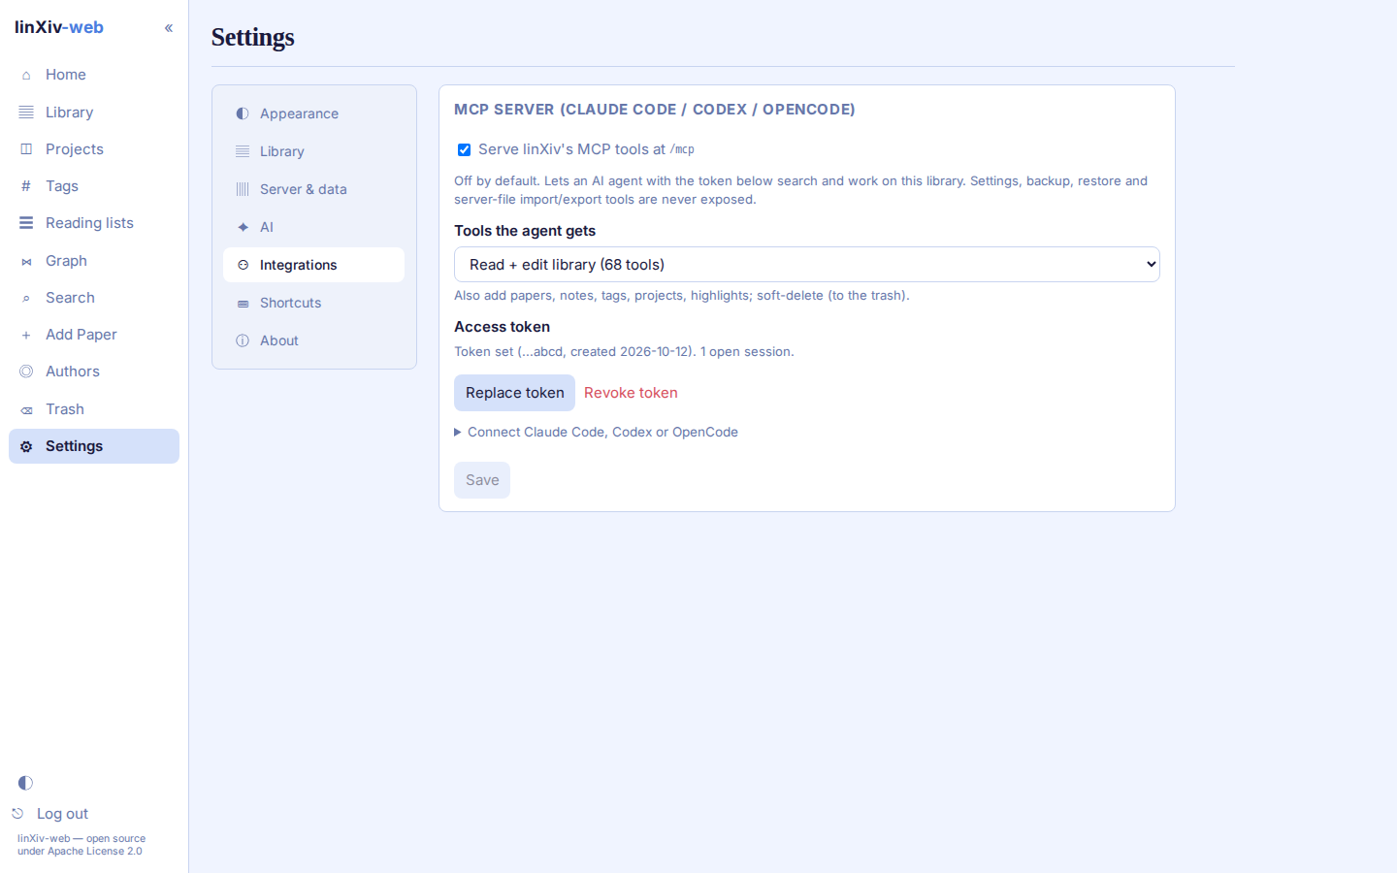Click the Add Paper plus icon
The height and width of the screenshot is (873, 1397).
coord(26,335)
